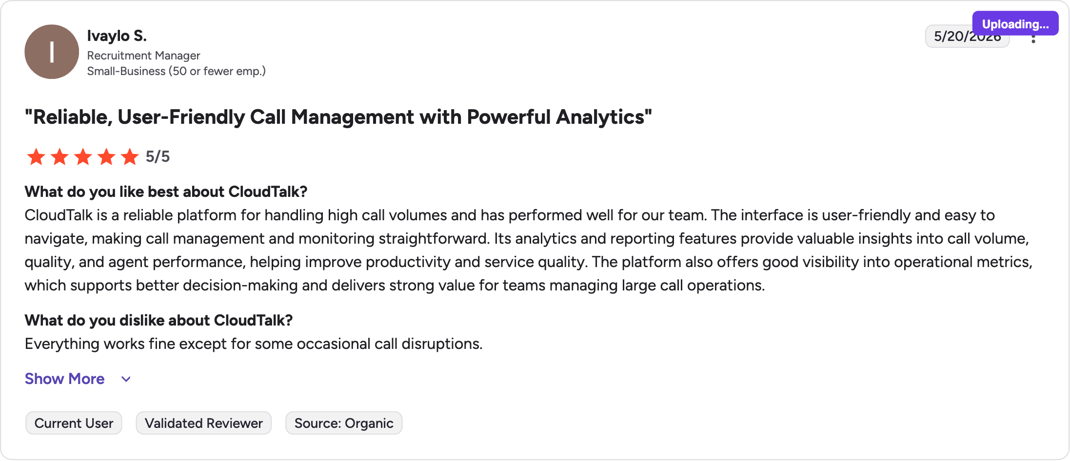Click the Ivaylo S. avatar circle
Image resolution: width=1070 pixels, height=461 pixels.
click(x=52, y=52)
